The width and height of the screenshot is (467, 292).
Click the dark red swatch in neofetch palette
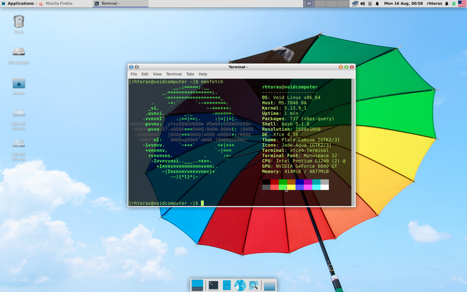click(274, 182)
